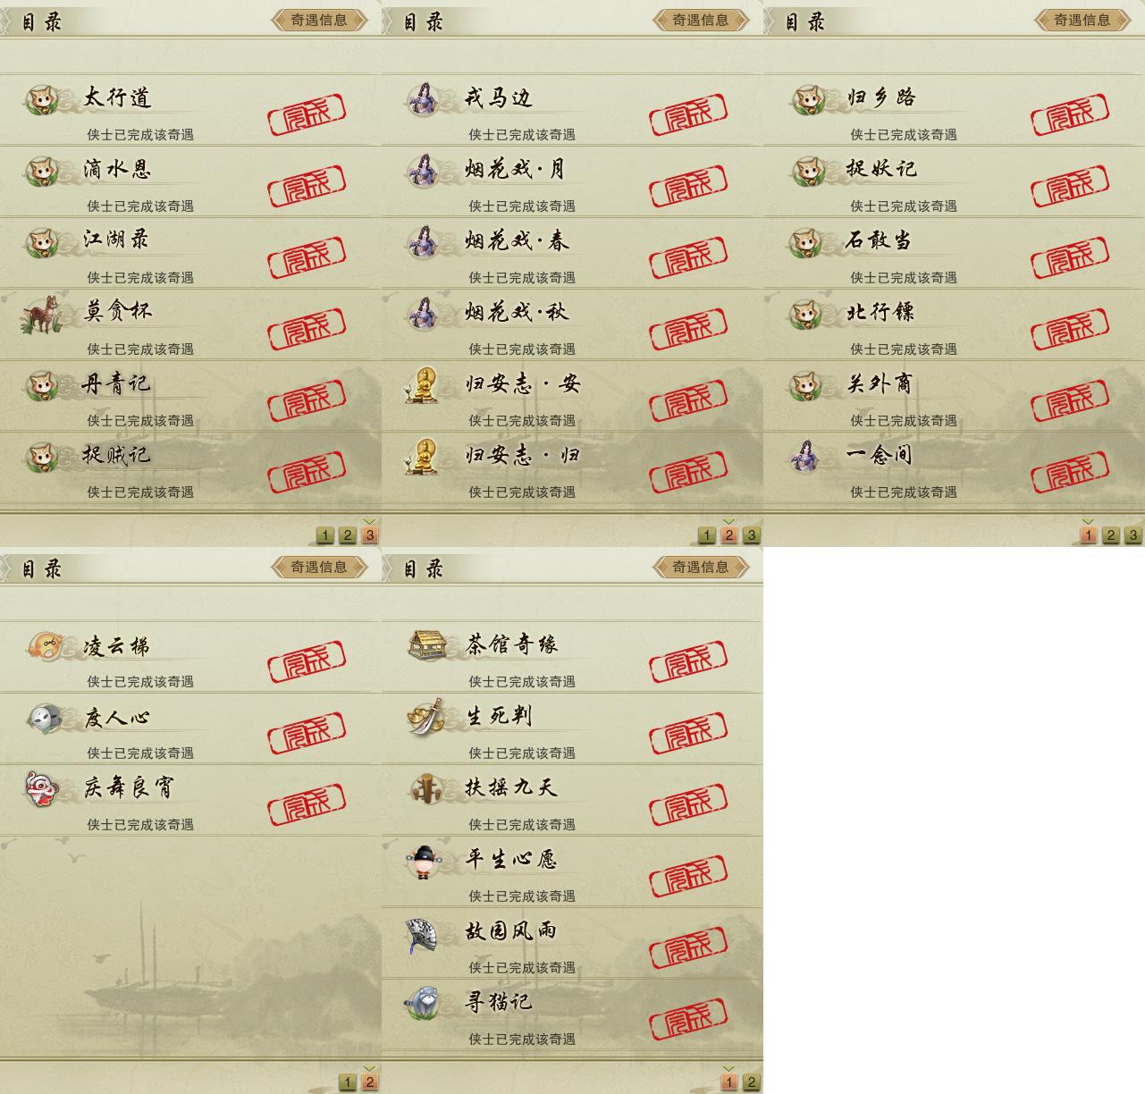
Task: Open the 一念间 adventure entry
Action: click(x=954, y=467)
